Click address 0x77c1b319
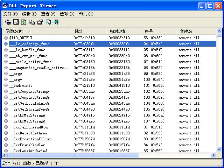 pyautogui.click(x=84, y=38)
